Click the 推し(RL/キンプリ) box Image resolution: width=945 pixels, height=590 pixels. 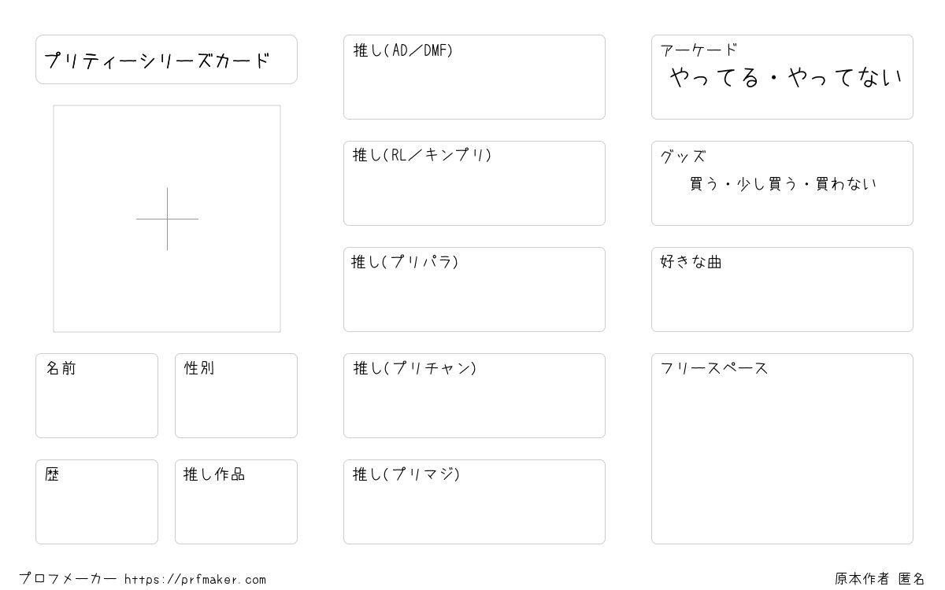tap(474, 183)
